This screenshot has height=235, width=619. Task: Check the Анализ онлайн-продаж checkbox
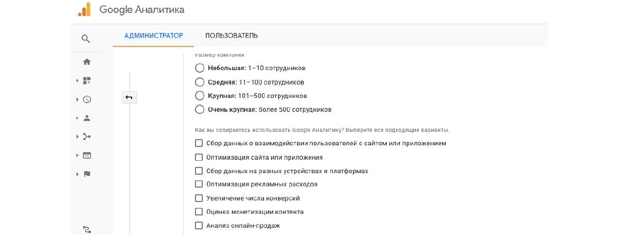click(199, 225)
